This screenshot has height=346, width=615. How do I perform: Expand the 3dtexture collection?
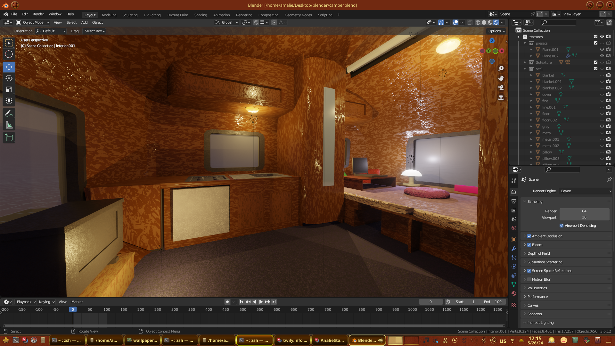point(525,62)
